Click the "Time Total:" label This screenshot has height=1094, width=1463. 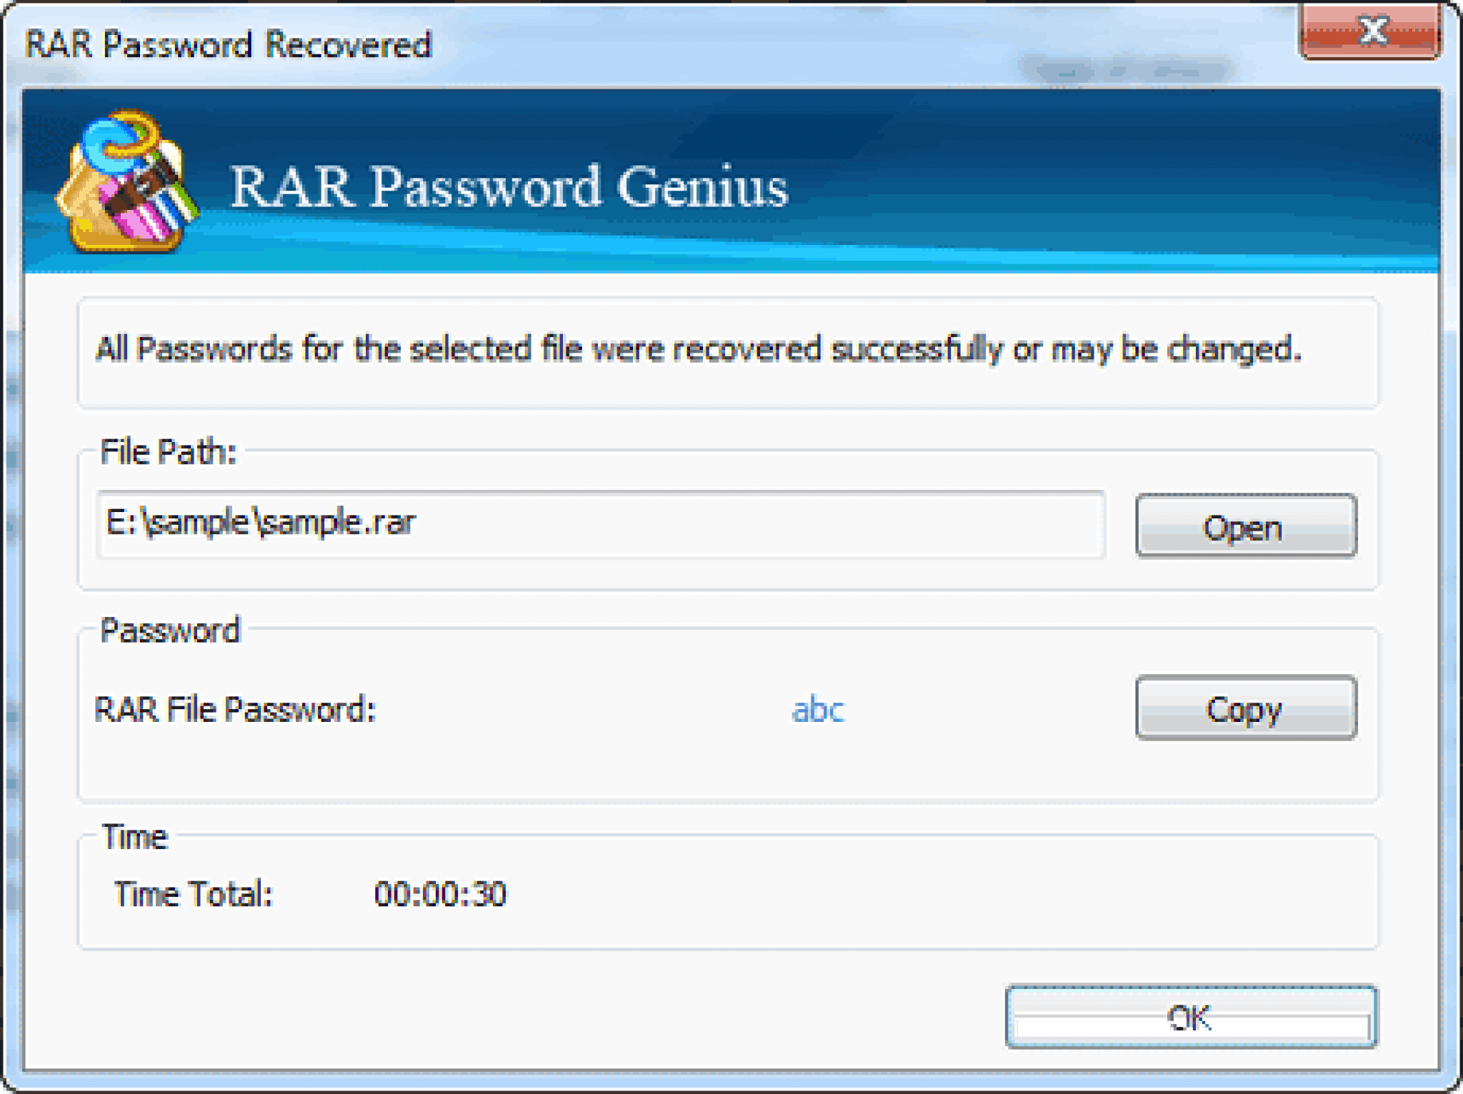194,894
